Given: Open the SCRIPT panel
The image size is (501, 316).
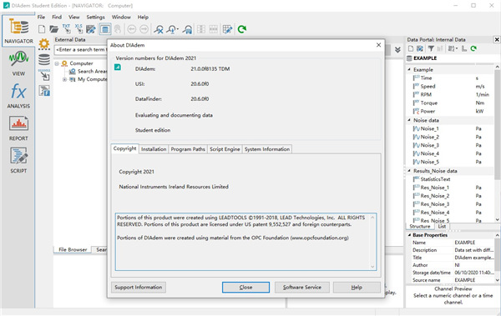Looking at the screenshot, I should [18, 161].
